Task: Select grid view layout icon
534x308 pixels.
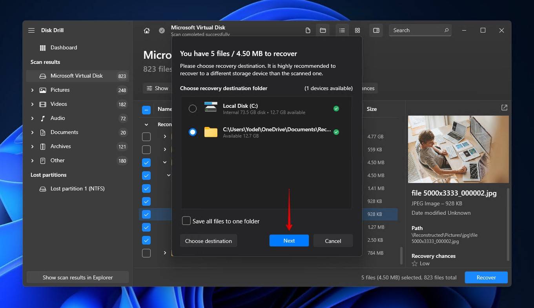Action: coord(357,30)
